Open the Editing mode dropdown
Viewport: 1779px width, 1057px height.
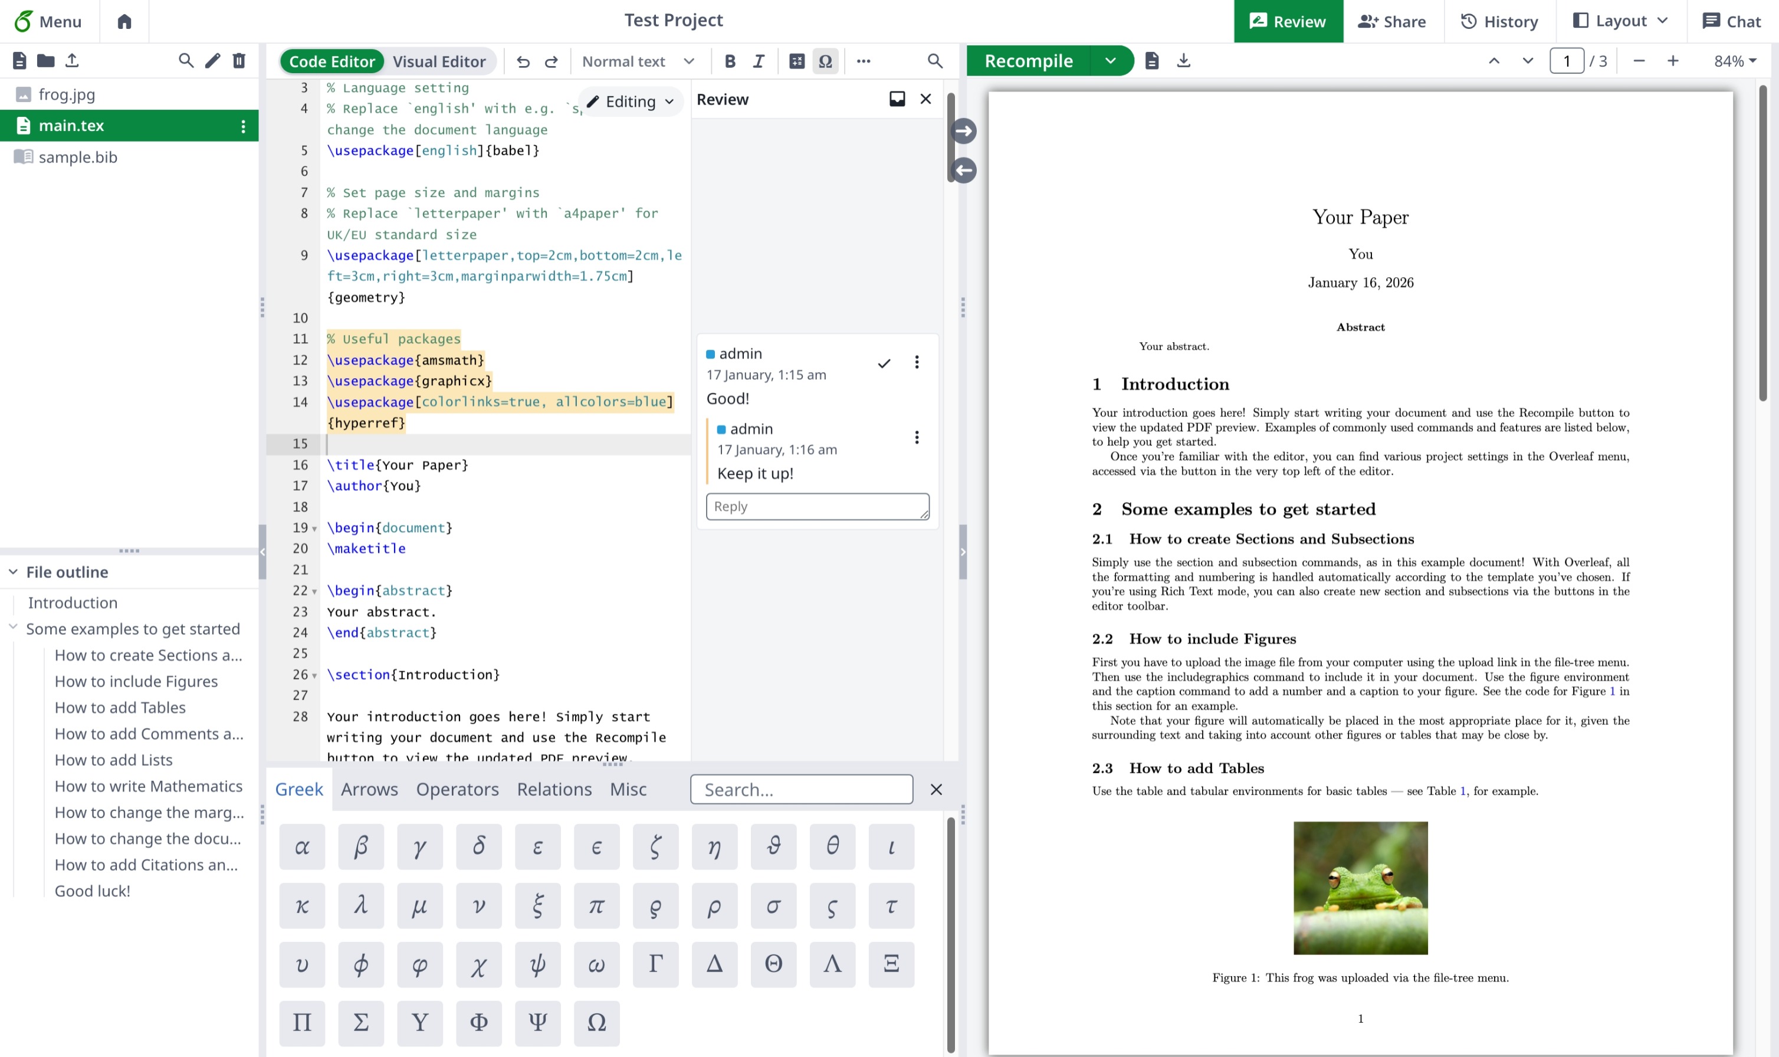click(631, 102)
